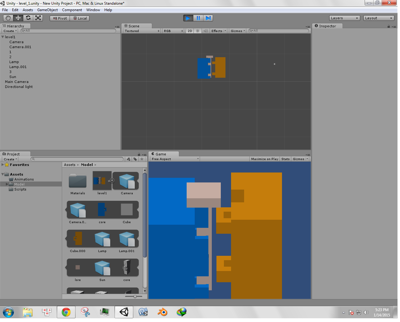Click the Project search field
This screenshot has height=322, width=400.
coord(77,159)
